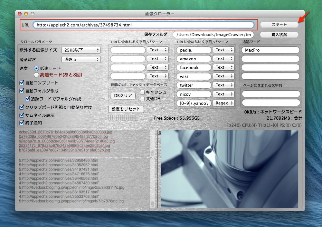This screenshot has width=322, height=227.
Task: Click first empty URL include pattern field
Action: tap(128, 50)
